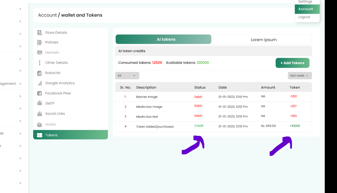Click the Domain globe icon

point(39,53)
